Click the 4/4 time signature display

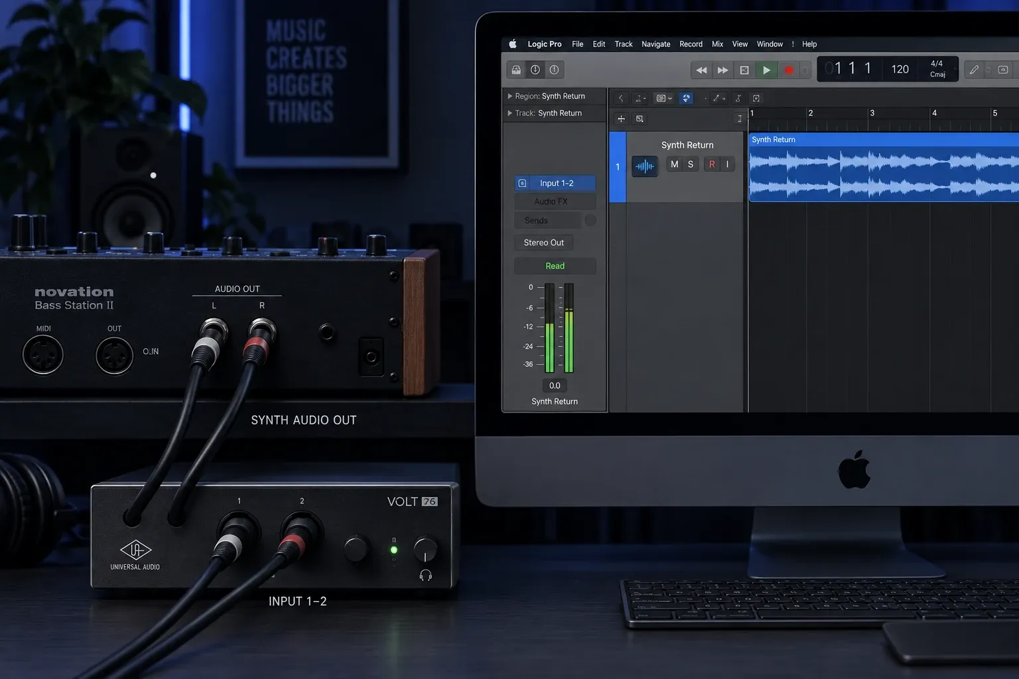click(937, 64)
